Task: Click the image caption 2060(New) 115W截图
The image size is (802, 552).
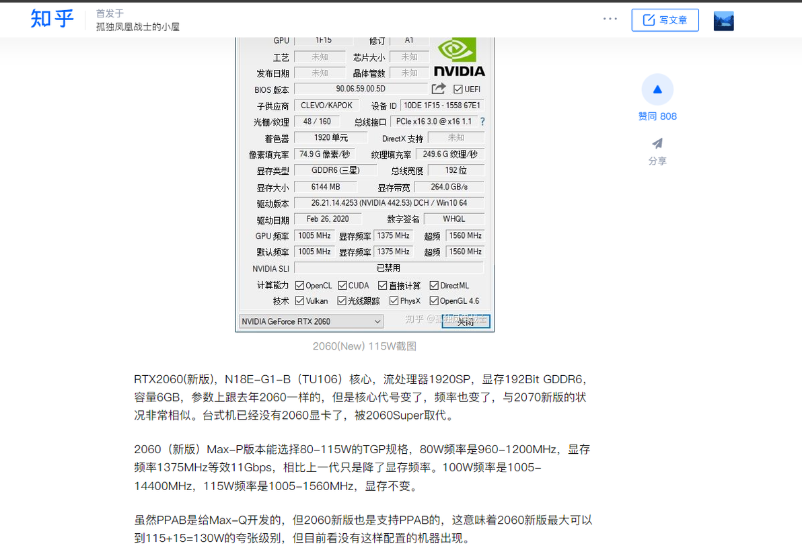Action: point(365,346)
